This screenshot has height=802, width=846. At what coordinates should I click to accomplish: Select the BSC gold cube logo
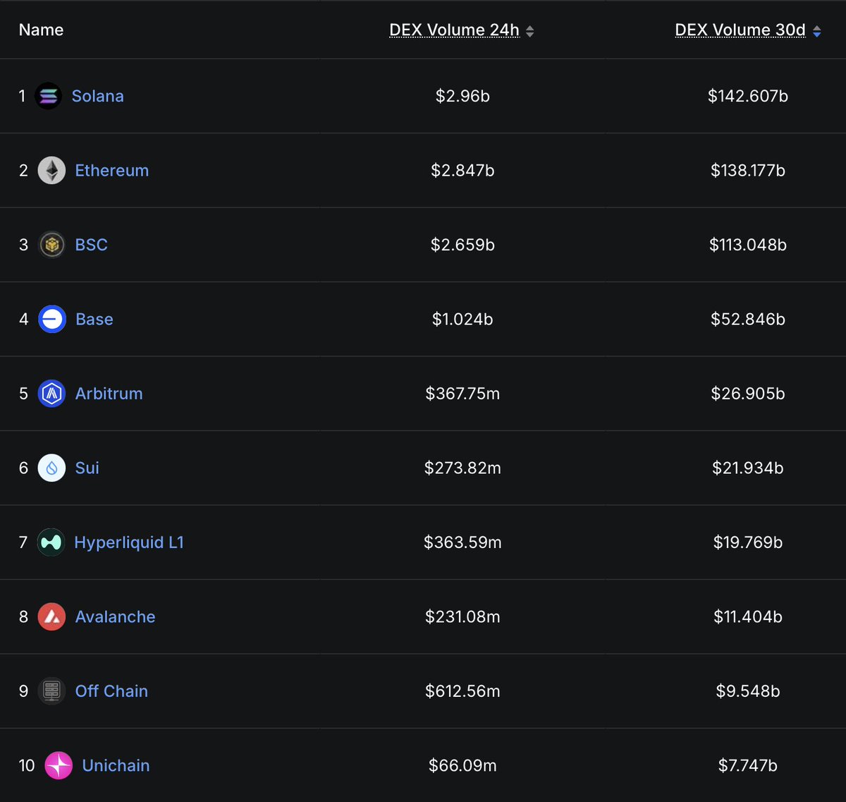click(x=51, y=244)
